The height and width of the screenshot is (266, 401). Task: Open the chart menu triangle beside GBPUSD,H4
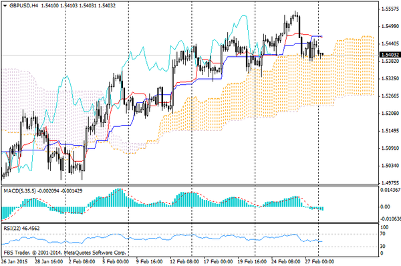coord(5,5)
